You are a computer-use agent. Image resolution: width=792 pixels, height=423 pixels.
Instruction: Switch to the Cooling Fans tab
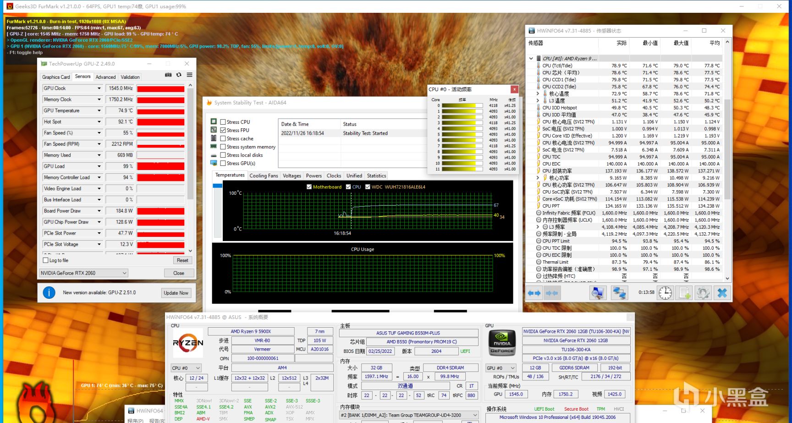click(x=264, y=176)
